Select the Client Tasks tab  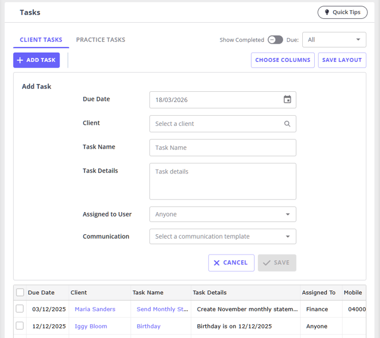click(41, 40)
